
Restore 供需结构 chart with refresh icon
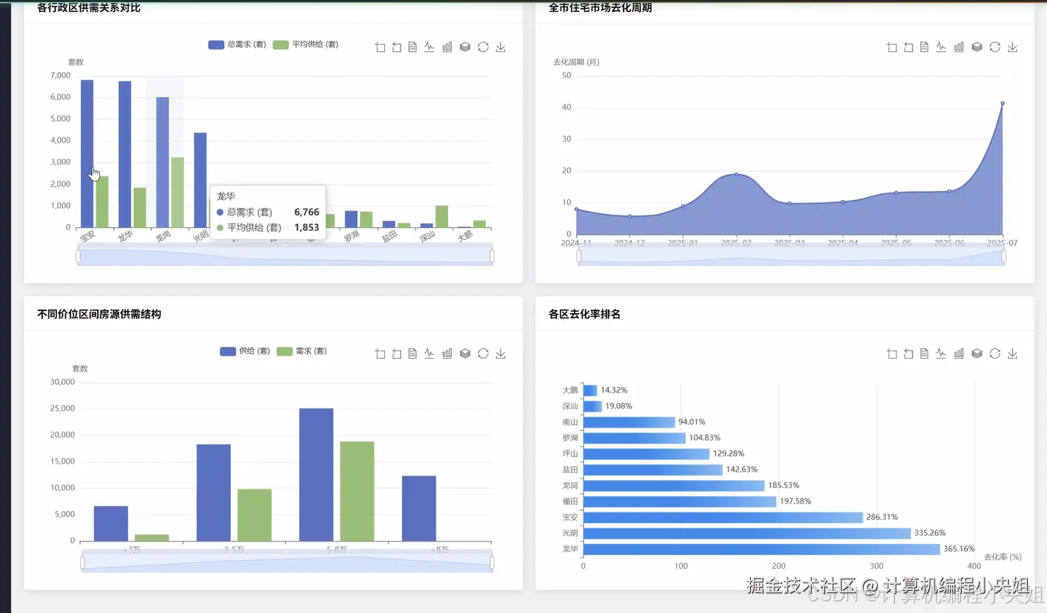[483, 354]
